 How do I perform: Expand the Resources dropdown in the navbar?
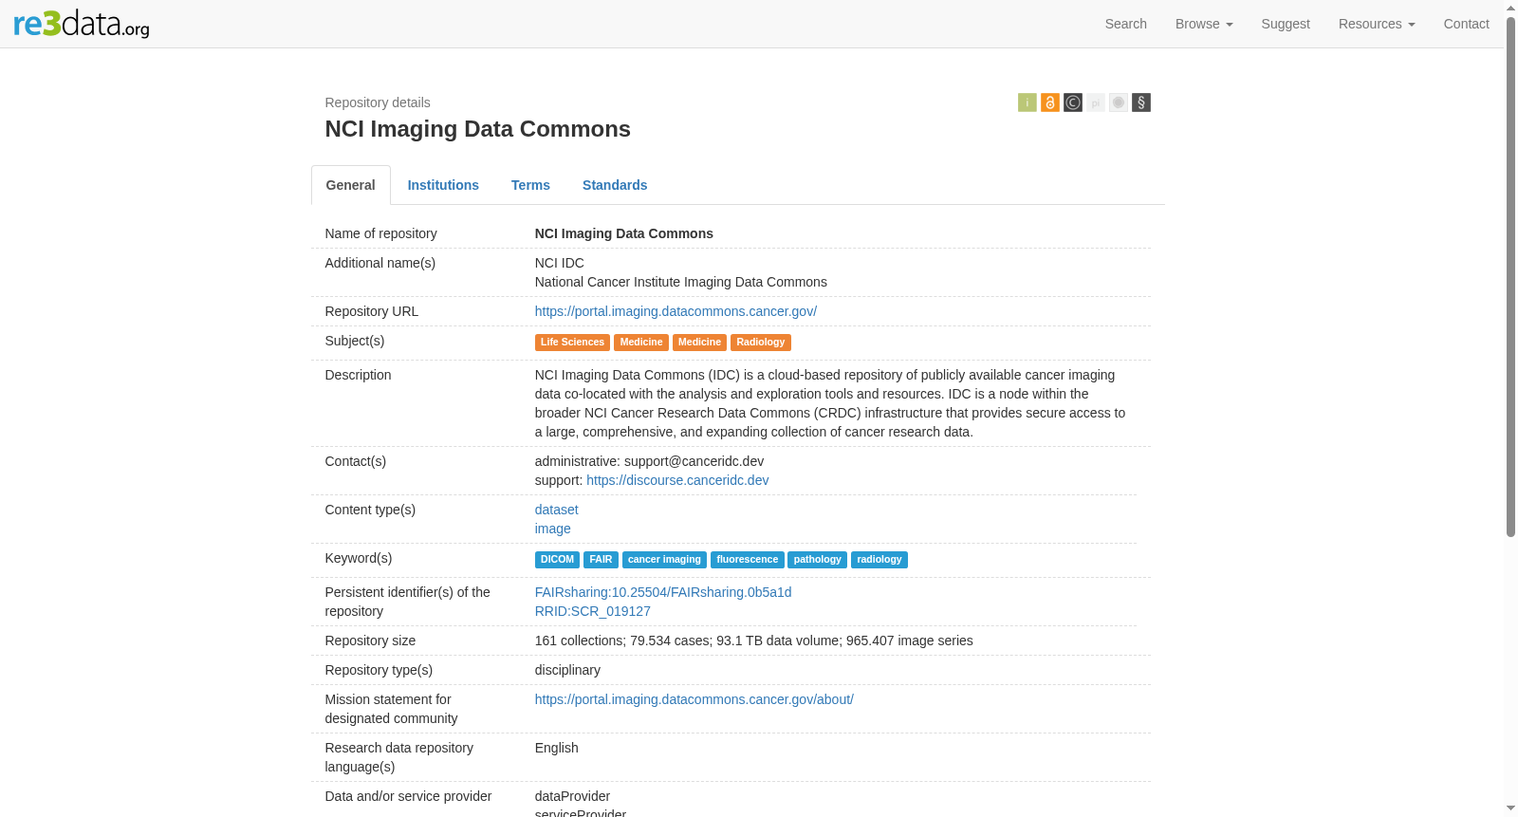point(1377,24)
